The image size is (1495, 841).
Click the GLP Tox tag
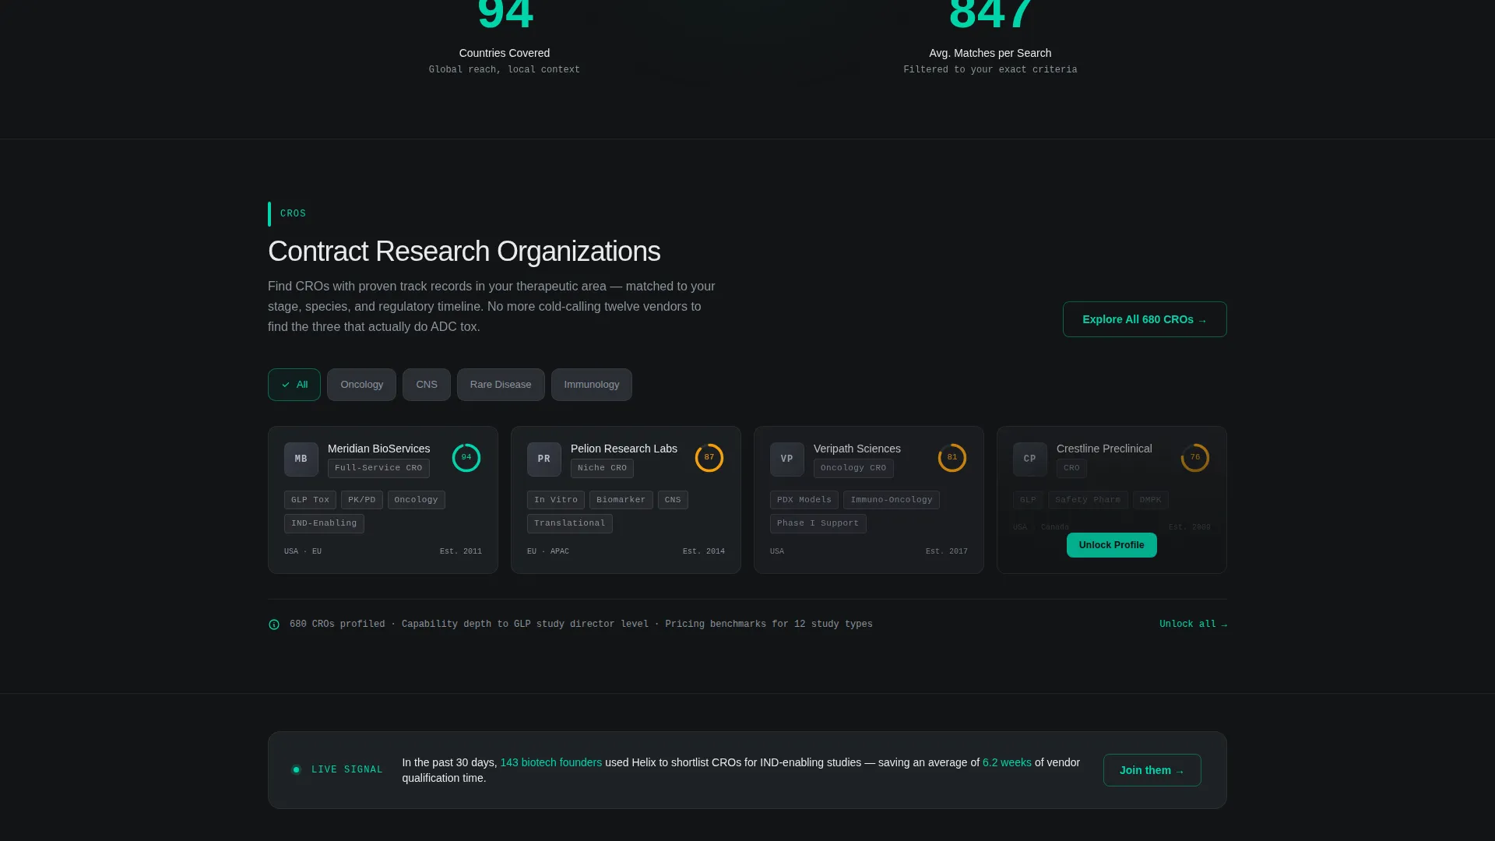coord(310,500)
